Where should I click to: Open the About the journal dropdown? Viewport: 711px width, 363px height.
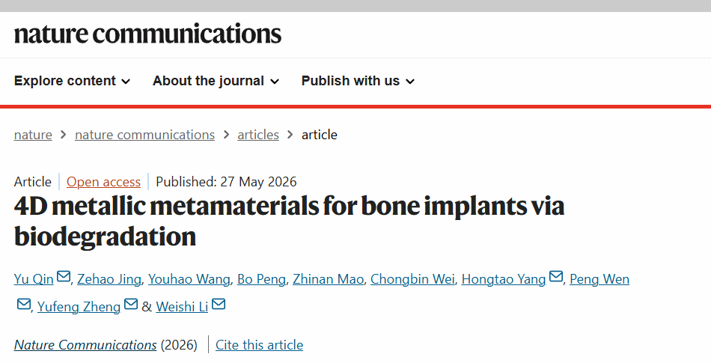coord(216,81)
